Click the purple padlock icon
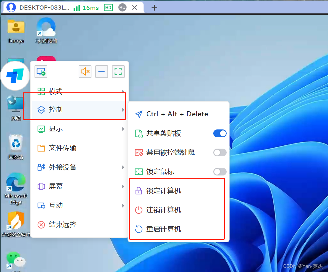Viewport: 328px width, 272px height. [139, 191]
